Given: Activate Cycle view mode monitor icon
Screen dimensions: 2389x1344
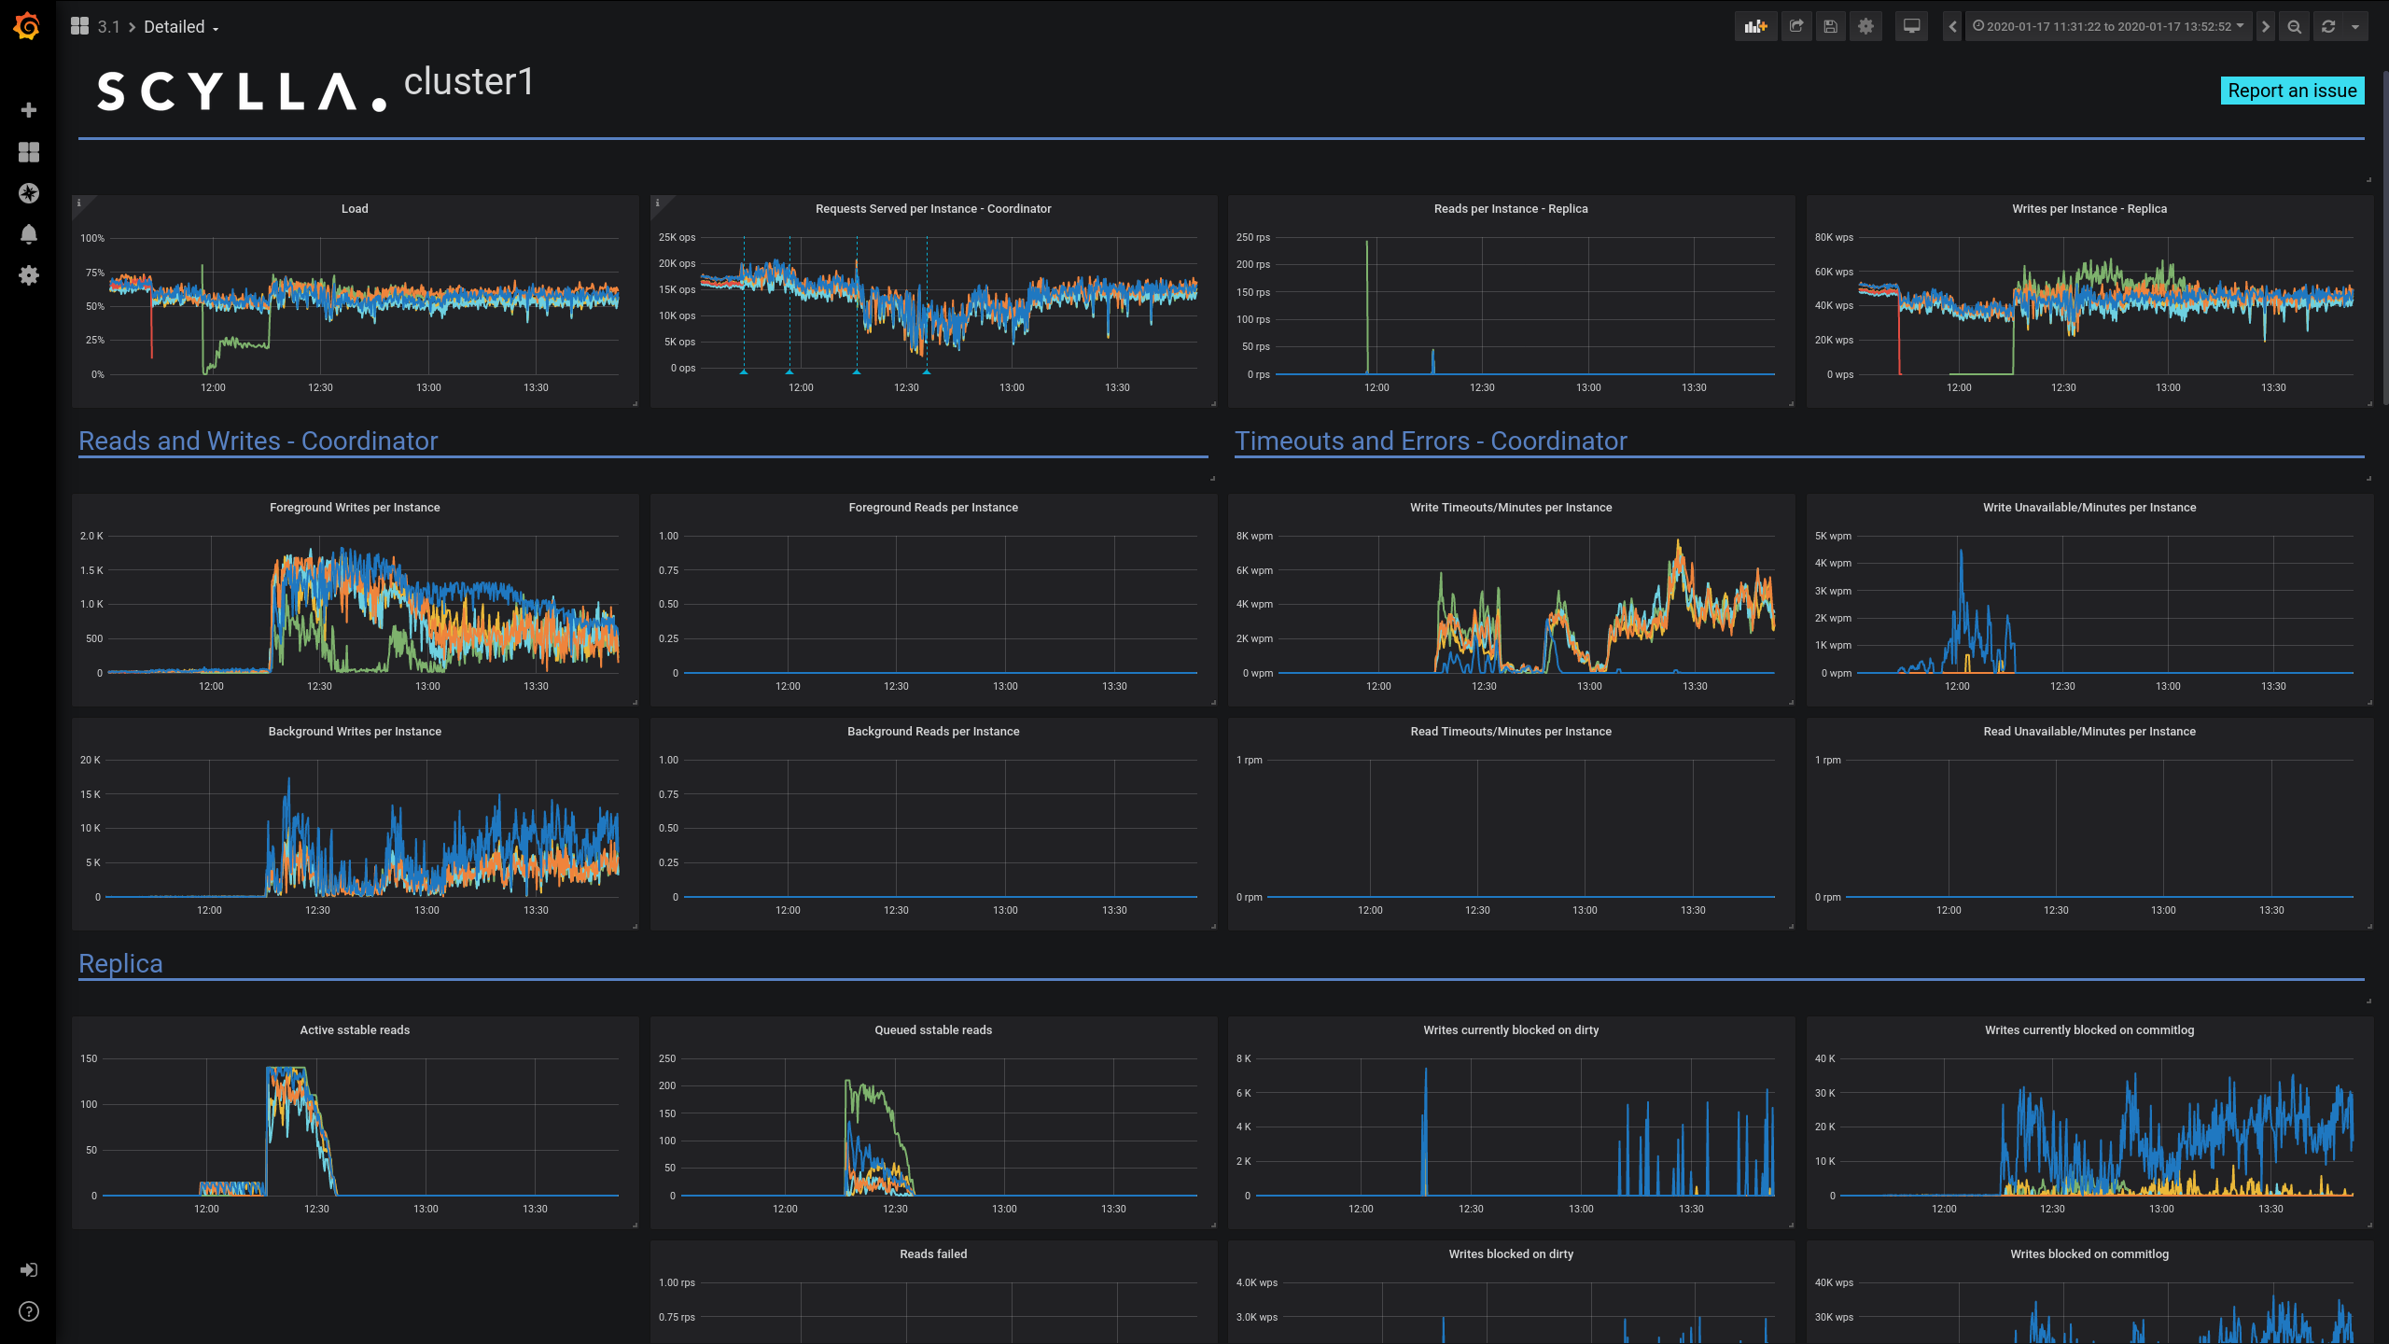Looking at the screenshot, I should click(x=1910, y=26).
